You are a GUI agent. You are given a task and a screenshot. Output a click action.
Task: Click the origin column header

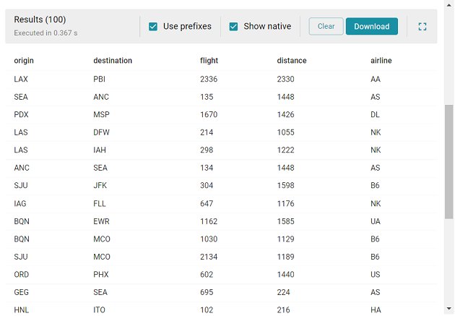[24, 61]
